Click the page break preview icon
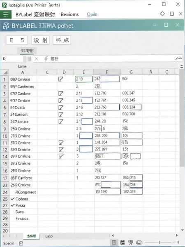Screen dimensions: 185x247 point(131,242)
